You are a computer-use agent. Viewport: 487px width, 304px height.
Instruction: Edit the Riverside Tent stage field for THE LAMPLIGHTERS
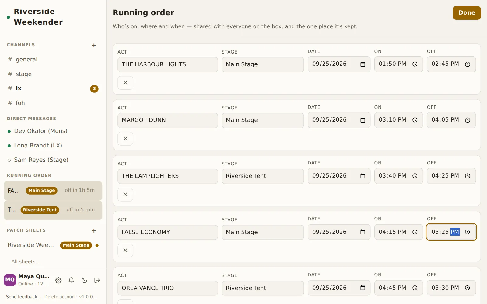pos(263,176)
